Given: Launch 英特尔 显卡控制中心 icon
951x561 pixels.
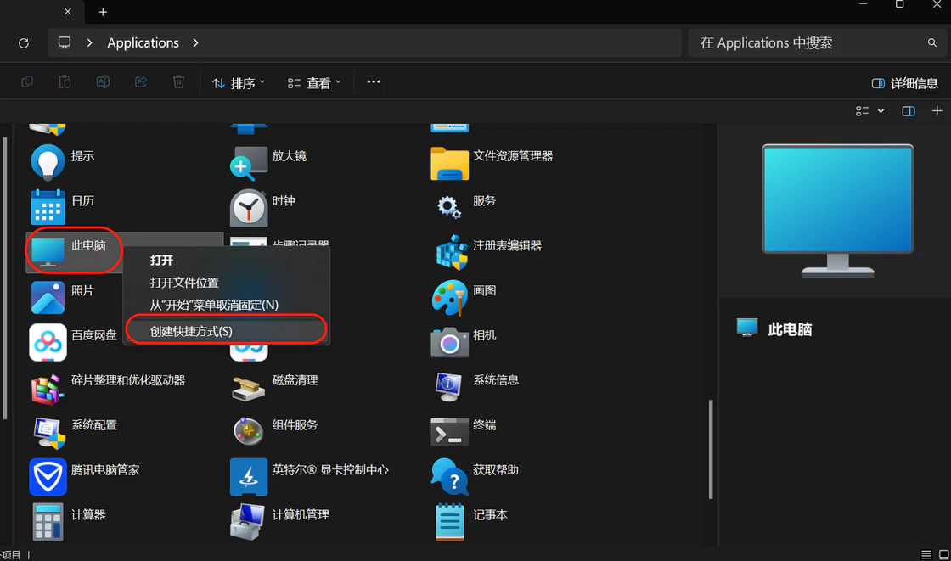Looking at the screenshot, I should (249, 477).
